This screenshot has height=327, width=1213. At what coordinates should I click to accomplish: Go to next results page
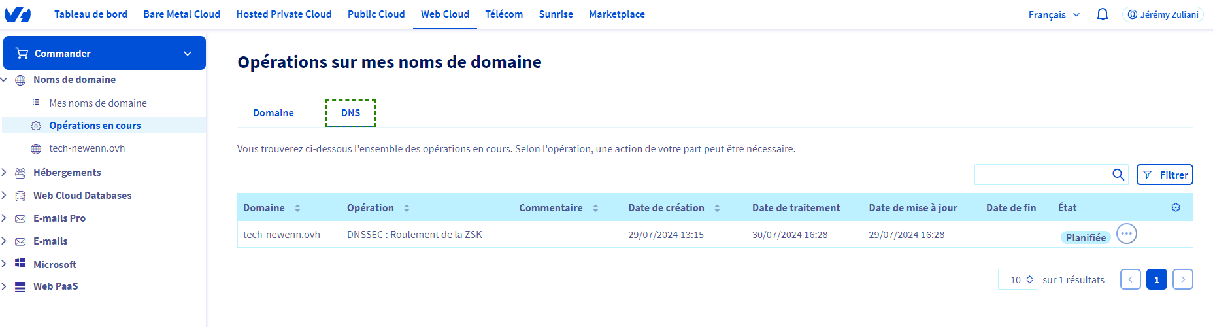point(1183,279)
